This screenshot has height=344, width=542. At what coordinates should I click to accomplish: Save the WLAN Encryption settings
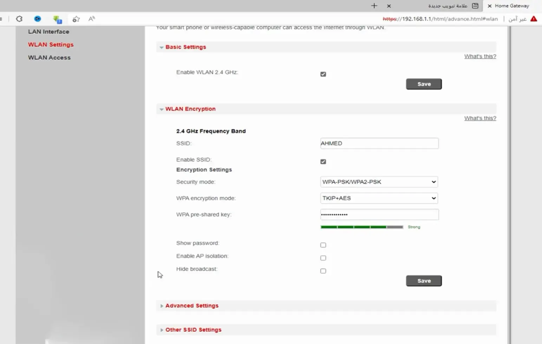coord(424,281)
